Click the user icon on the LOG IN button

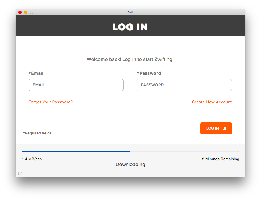225,128
